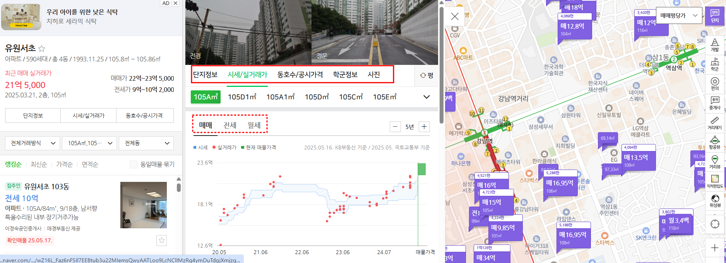726x263 pixels.
Task: Show the 학군 school district layer
Action: [x=715, y=65]
